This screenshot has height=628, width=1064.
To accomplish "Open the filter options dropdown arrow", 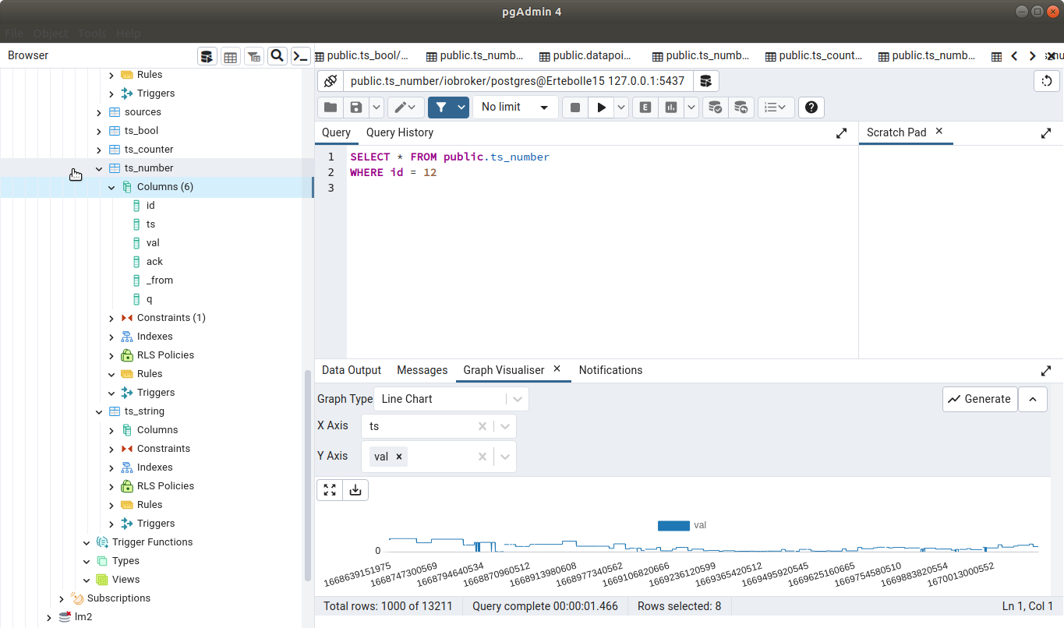I will coord(461,108).
